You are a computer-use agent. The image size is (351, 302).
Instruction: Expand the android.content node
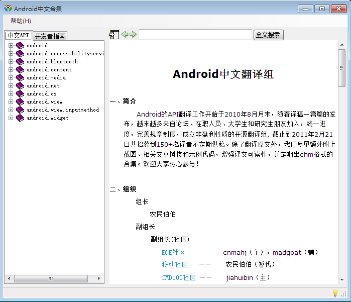pos(11,70)
